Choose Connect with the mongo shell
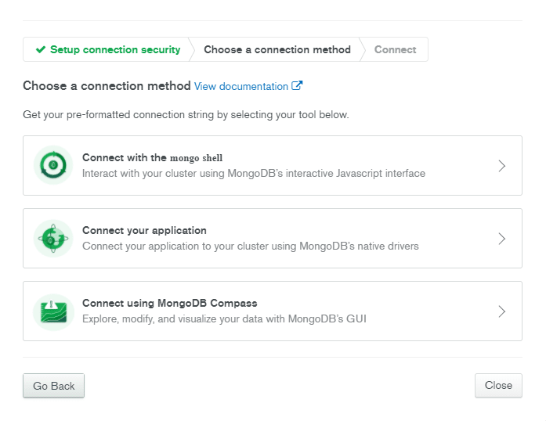The image size is (546, 421). pyautogui.click(x=273, y=165)
